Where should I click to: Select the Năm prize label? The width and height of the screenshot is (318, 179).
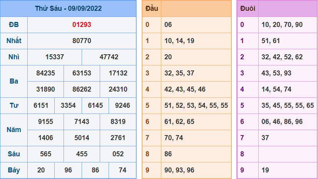point(14,130)
